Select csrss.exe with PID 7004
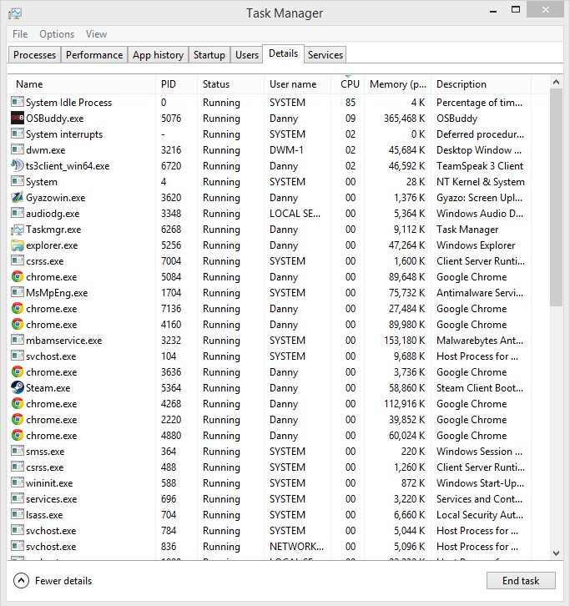This screenshot has width=570, height=606. point(45,261)
